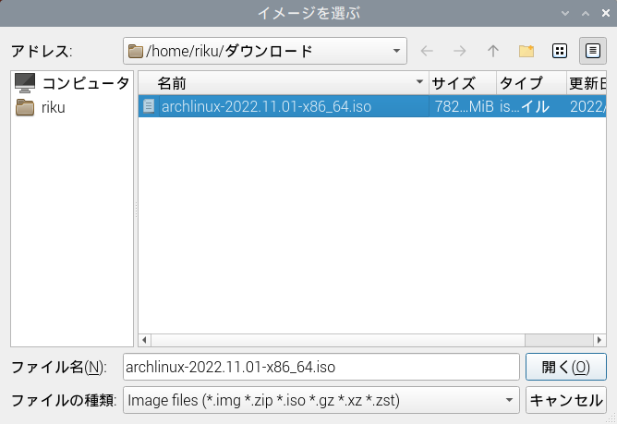Screen dimensions: 617x424
Task: Switch to detailed list view
Action: [x=593, y=51]
